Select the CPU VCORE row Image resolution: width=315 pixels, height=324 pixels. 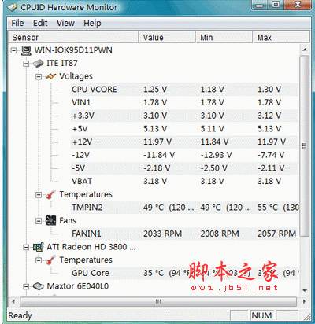(x=185, y=90)
